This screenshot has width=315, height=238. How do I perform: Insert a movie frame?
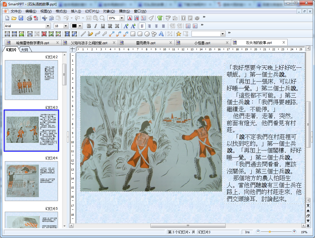67,34
